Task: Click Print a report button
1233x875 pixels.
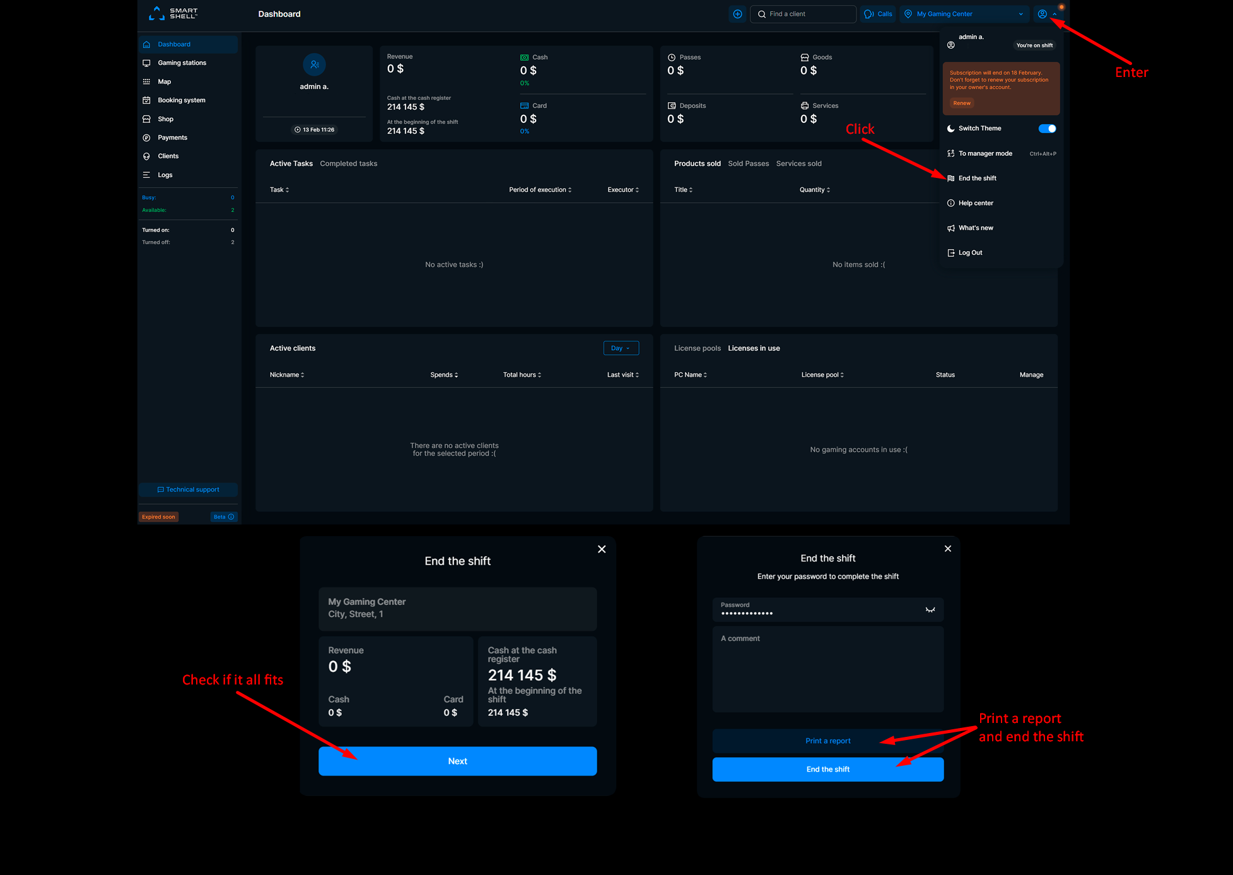Action: (828, 741)
